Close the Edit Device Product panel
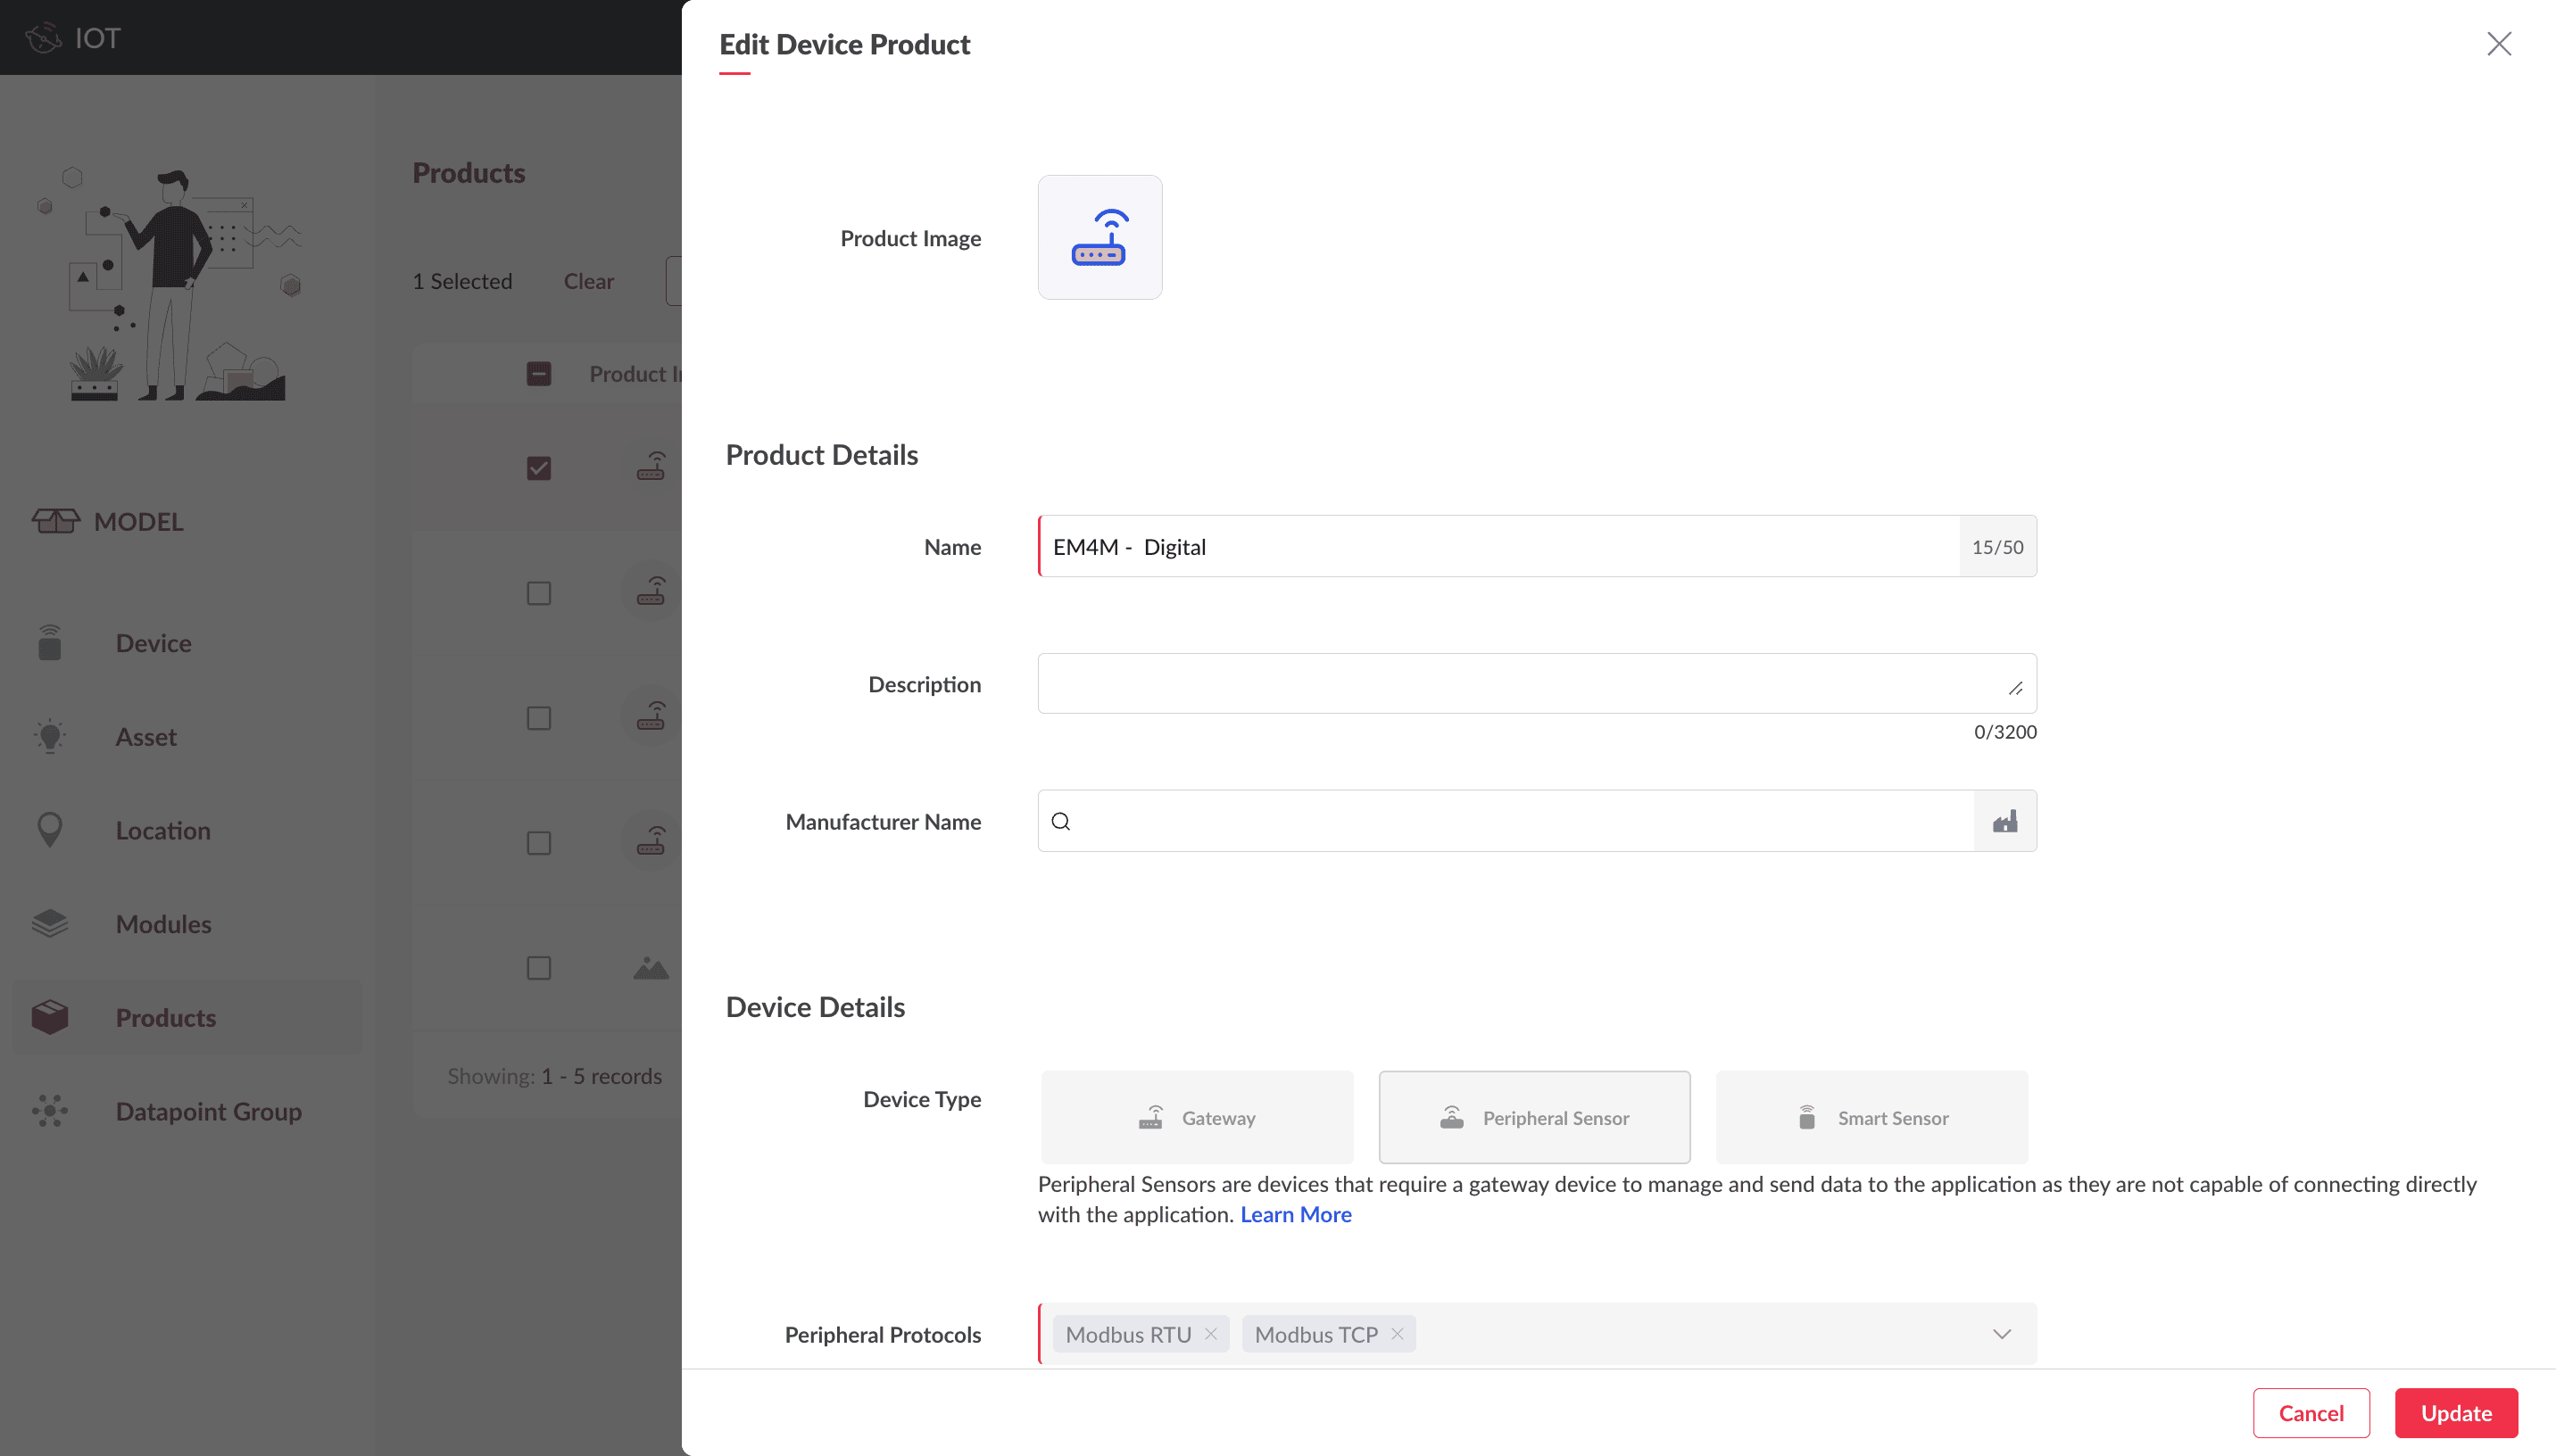2556x1456 pixels. [2498, 44]
